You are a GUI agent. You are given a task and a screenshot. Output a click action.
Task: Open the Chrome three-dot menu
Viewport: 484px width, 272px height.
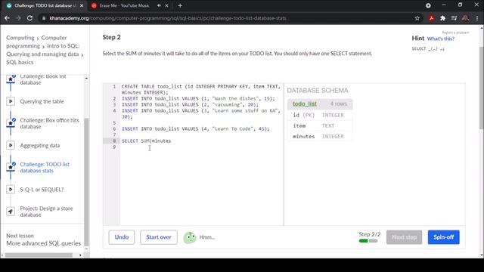point(477,18)
